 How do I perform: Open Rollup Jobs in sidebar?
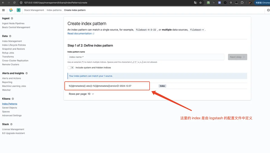pyautogui.click(x=8, y=53)
